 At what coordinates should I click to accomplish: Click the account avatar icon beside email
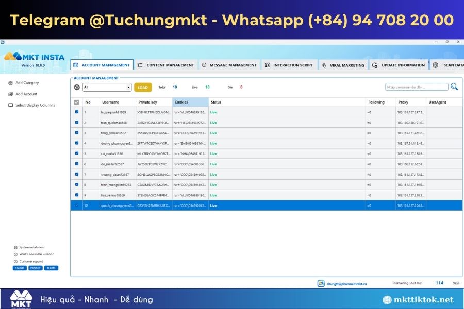click(x=321, y=284)
